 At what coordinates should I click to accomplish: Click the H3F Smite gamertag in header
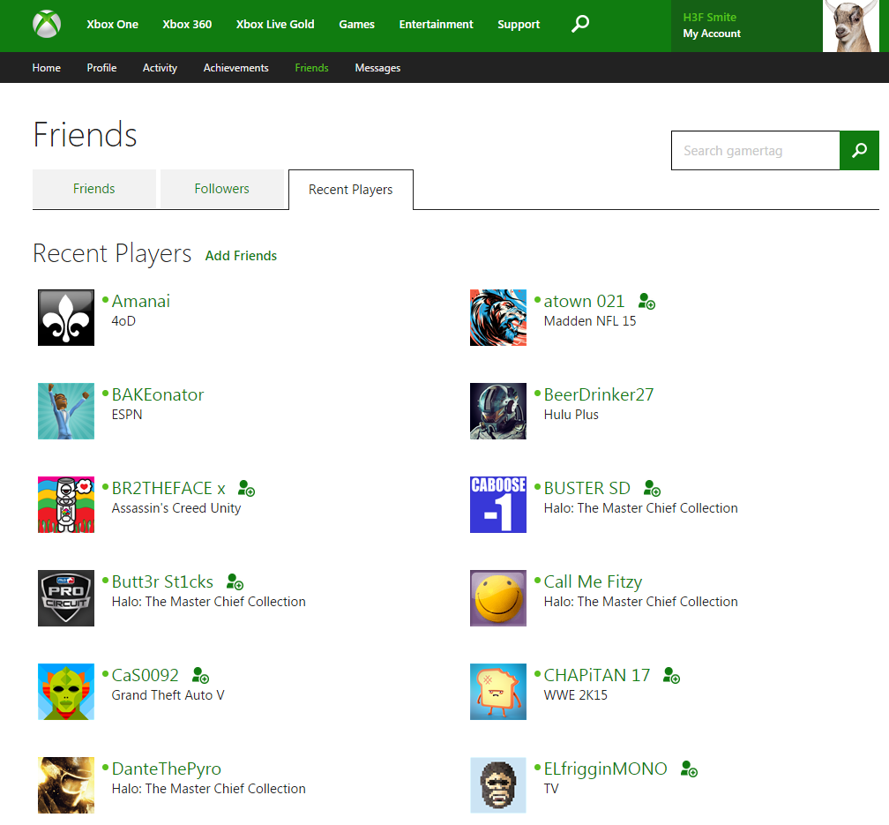tap(710, 17)
